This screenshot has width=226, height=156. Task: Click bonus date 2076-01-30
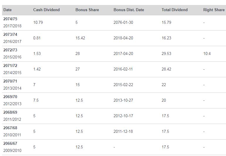tap(123, 23)
